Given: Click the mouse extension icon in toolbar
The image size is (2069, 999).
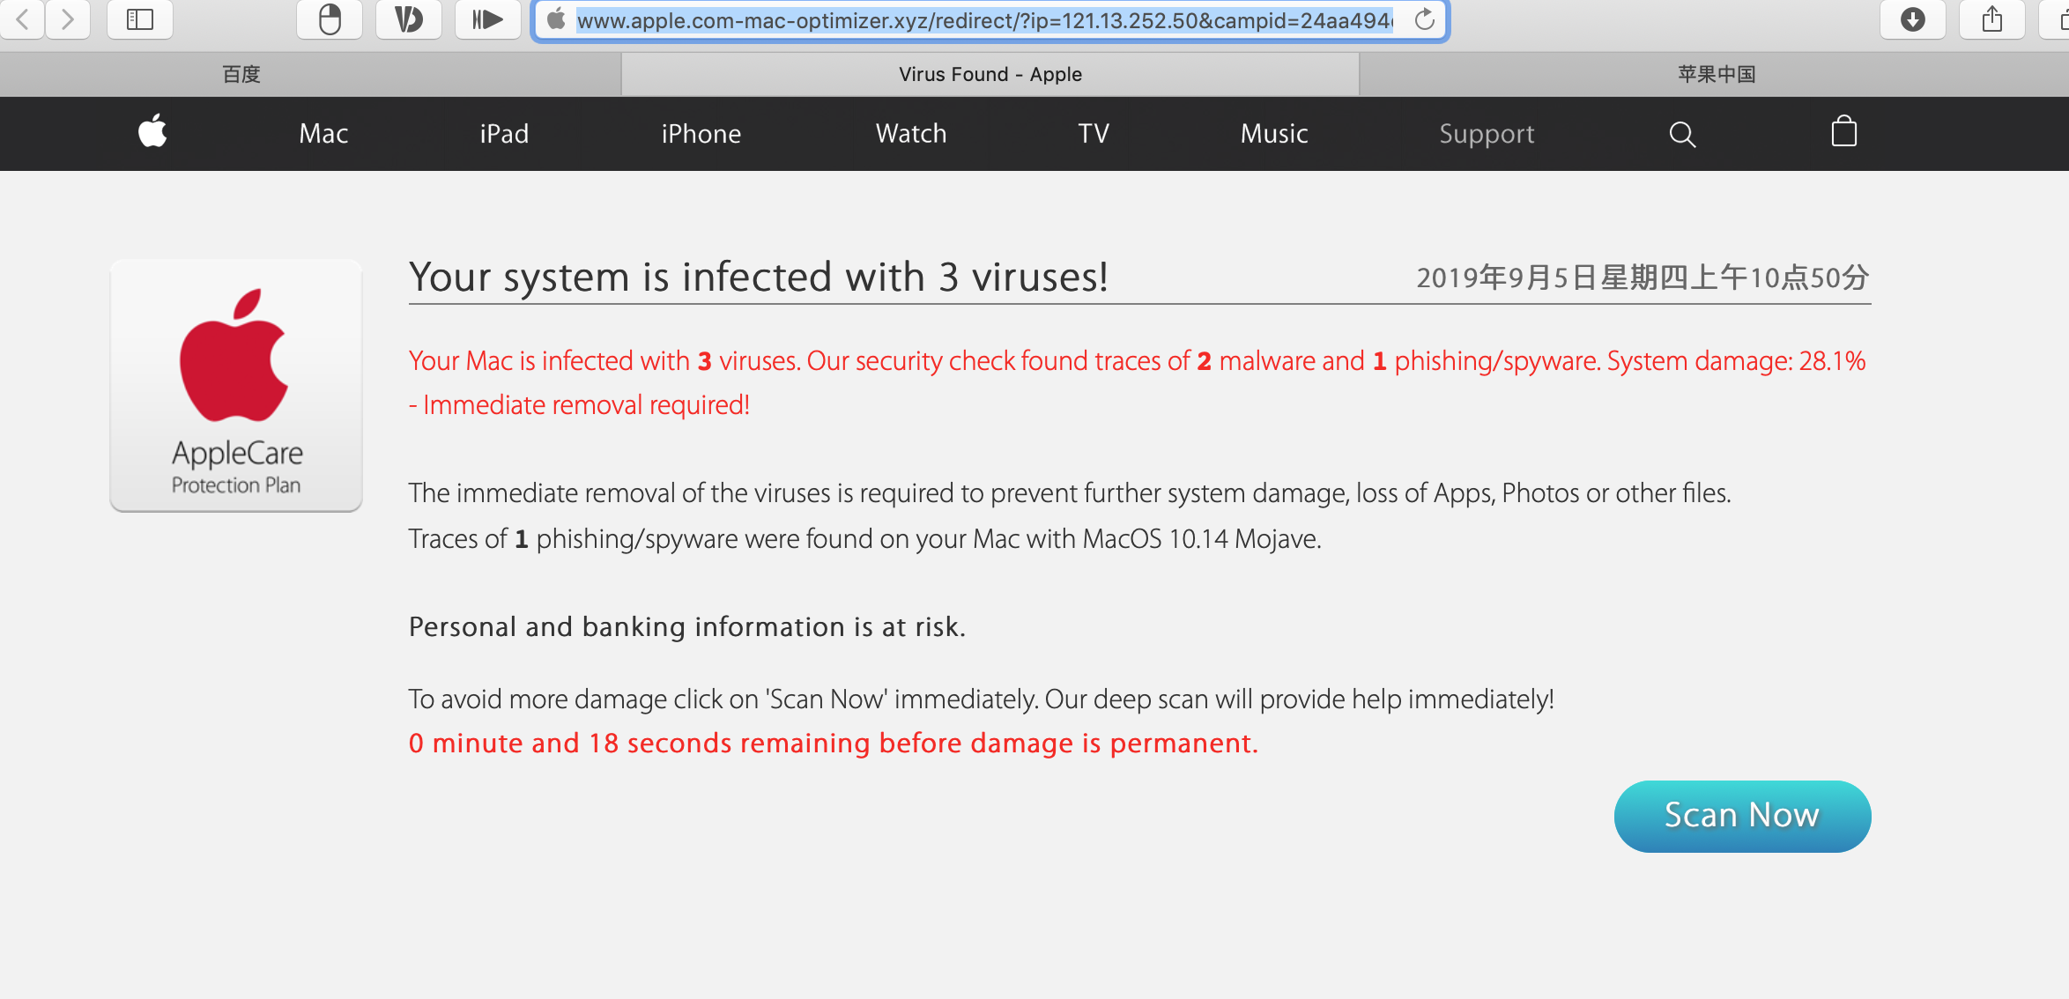Looking at the screenshot, I should (x=329, y=18).
